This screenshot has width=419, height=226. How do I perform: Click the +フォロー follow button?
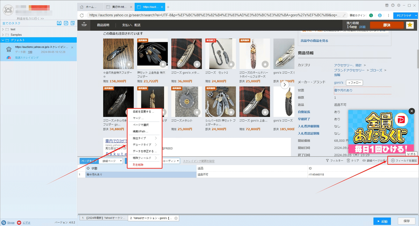point(354,83)
